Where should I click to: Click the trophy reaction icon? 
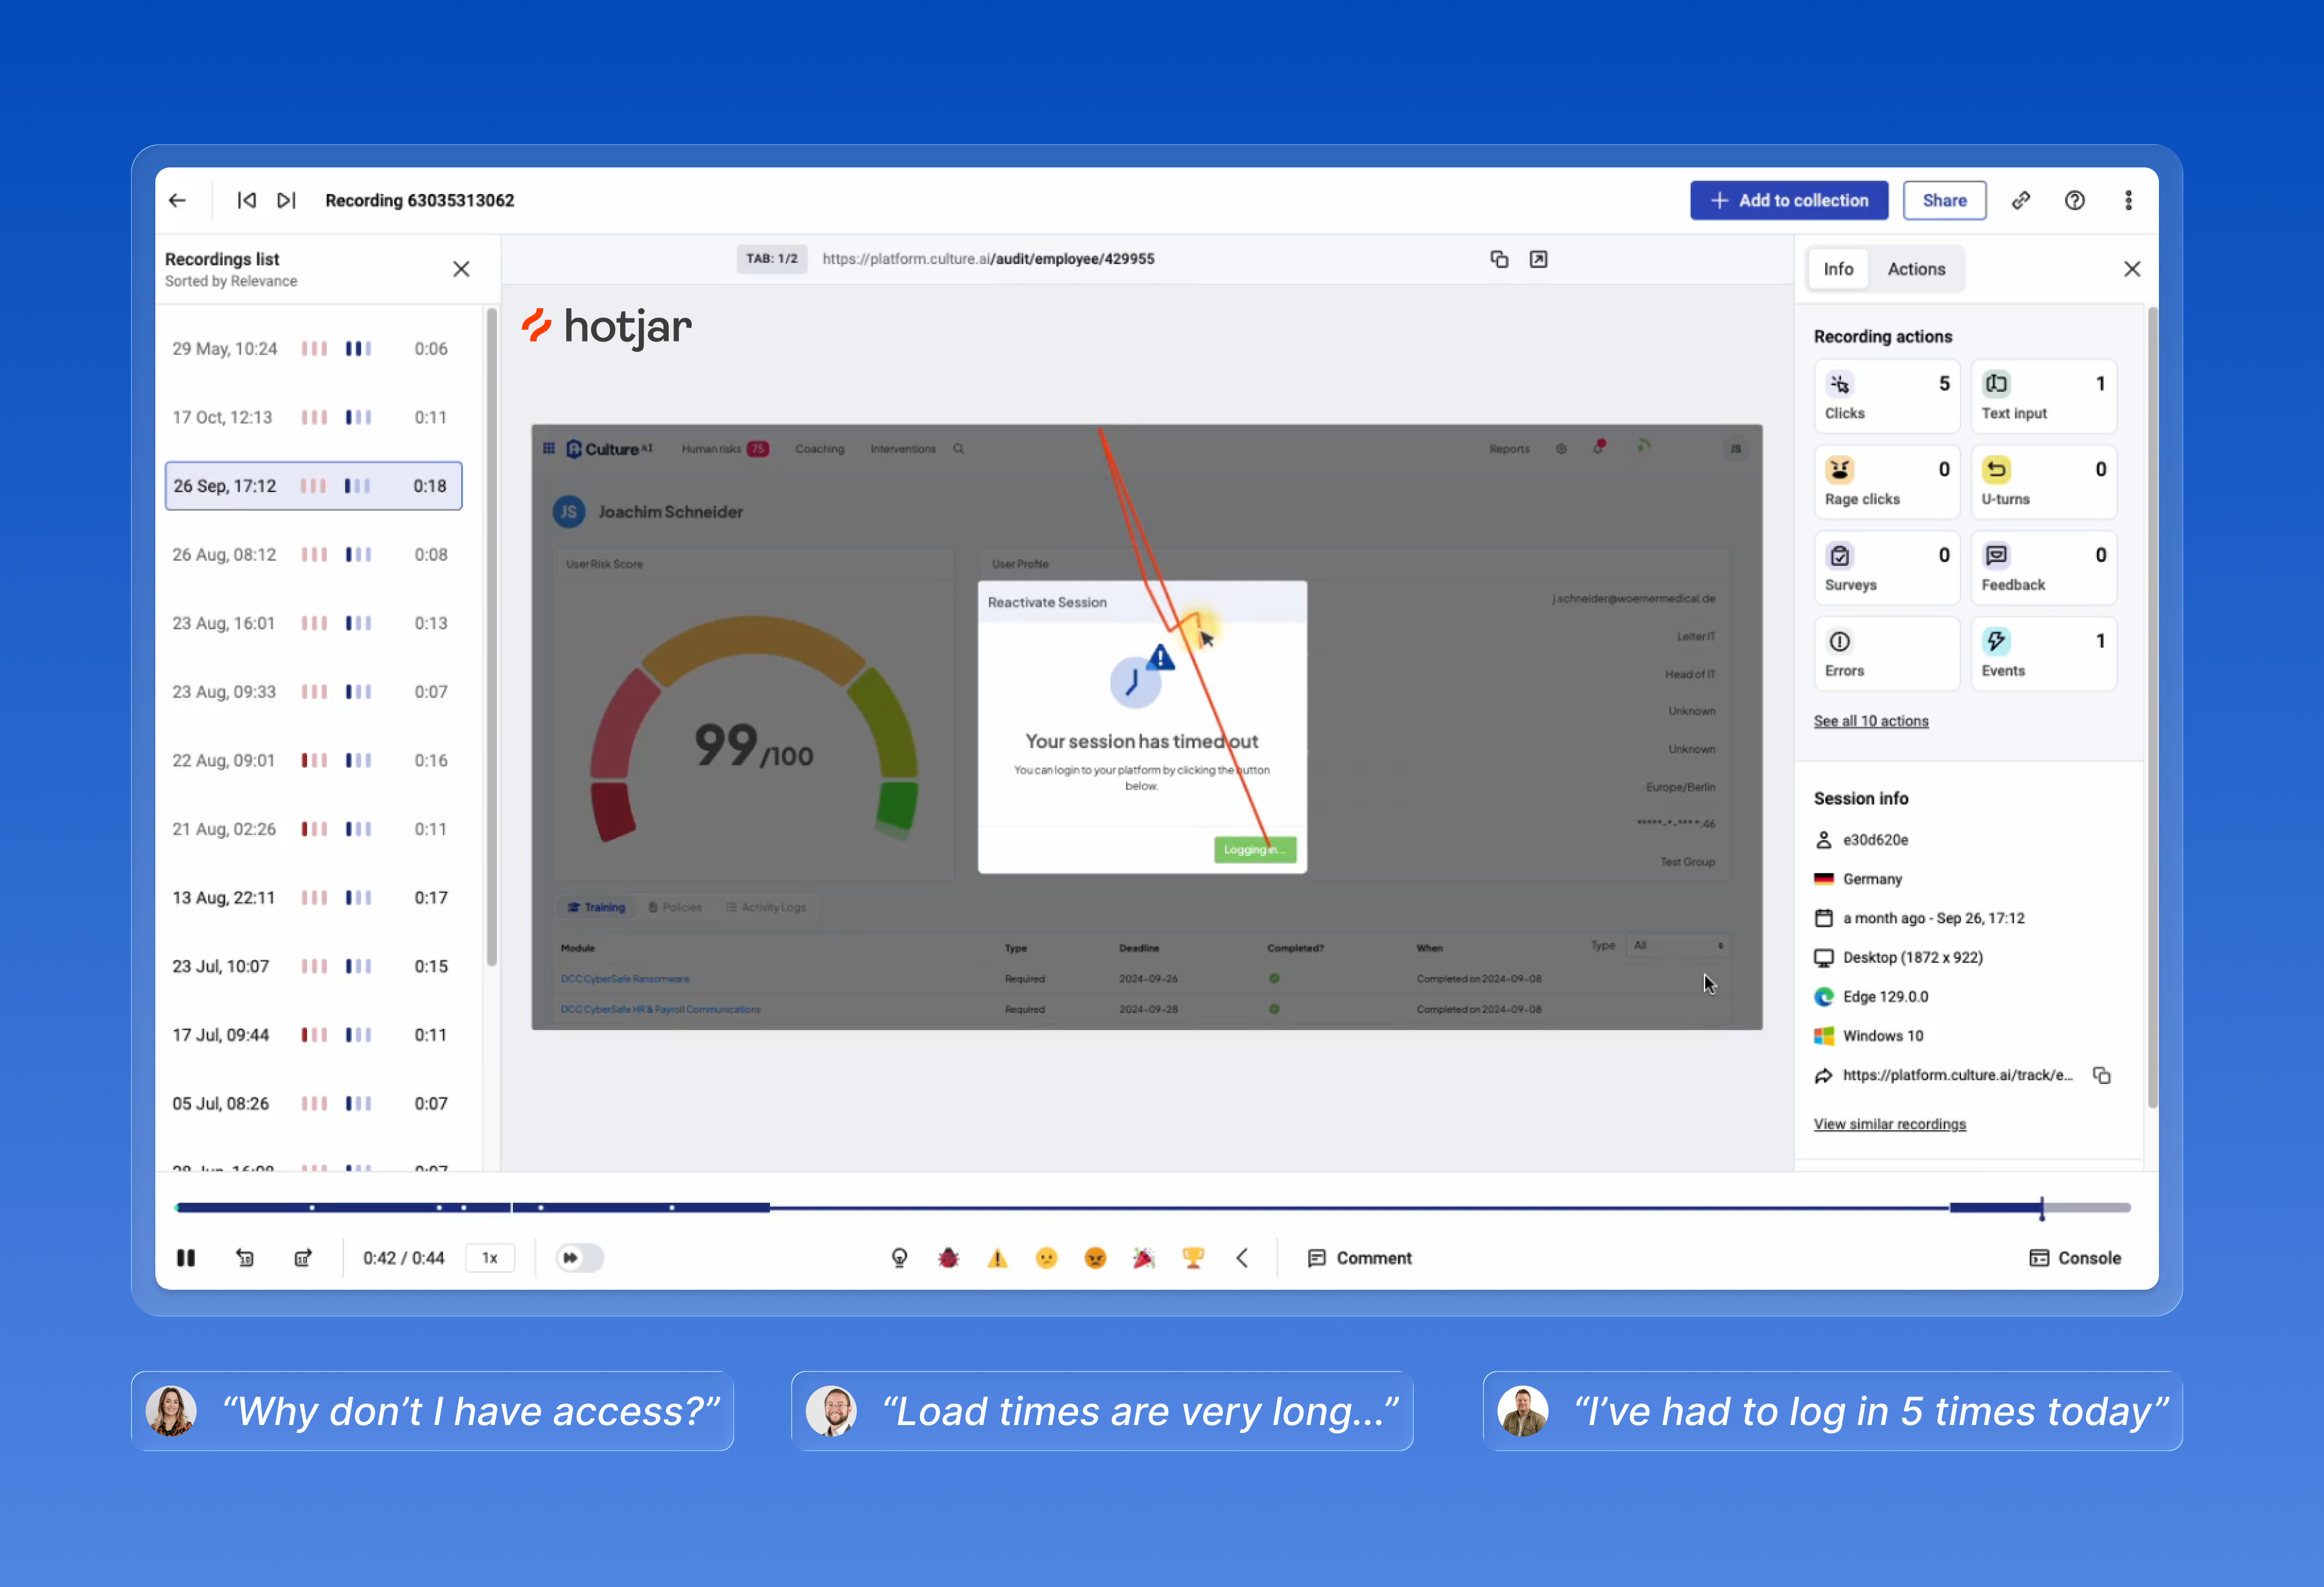click(x=1193, y=1258)
